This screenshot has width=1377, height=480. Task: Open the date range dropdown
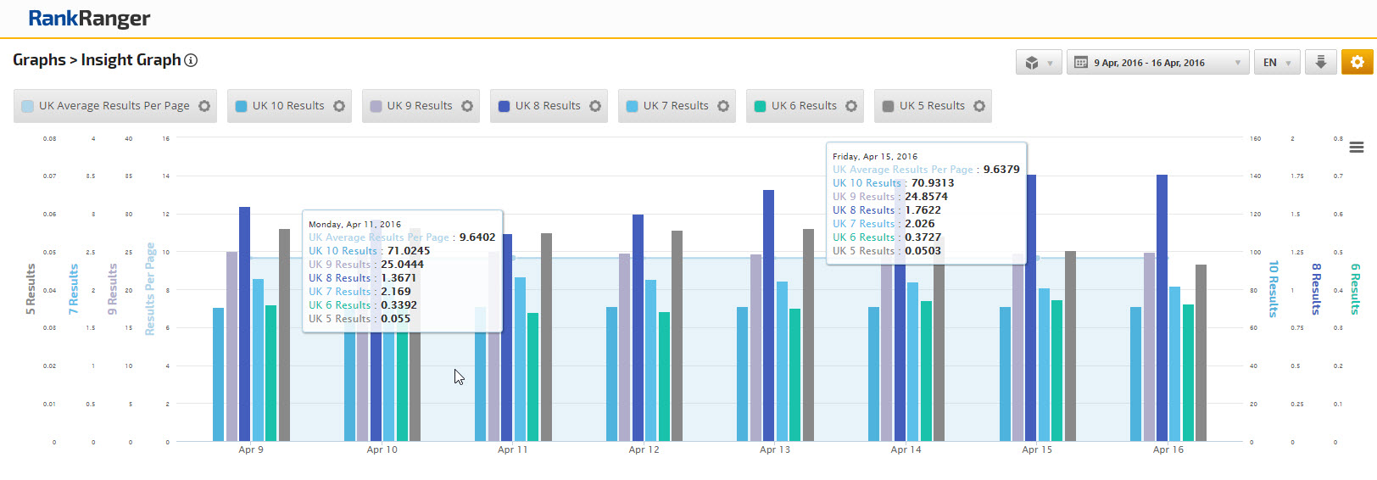(1157, 63)
